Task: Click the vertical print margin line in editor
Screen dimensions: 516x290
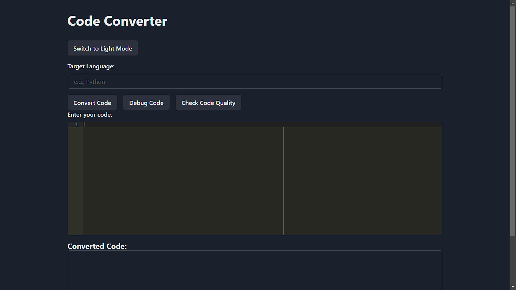Action: point(283,181)
